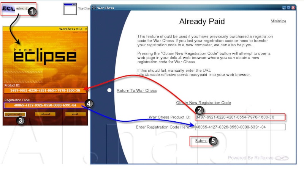
Task: Click the generate button in keygen
Action: tap(15, 114)
